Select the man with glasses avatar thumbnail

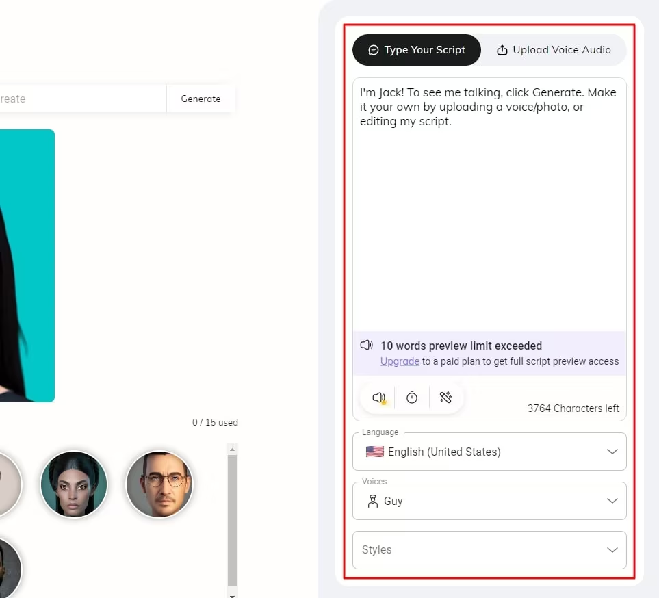pyautogui.click(x=159, y=484)
